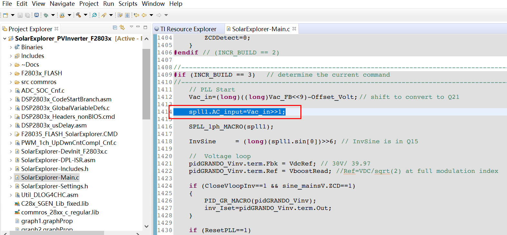Click line 1416 SPLL_1ph_MACRO(spll1) code
The image size is (507, 235).
click(x=231, y=127)
